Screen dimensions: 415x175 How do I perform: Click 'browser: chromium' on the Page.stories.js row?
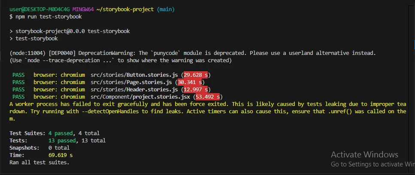59,82
